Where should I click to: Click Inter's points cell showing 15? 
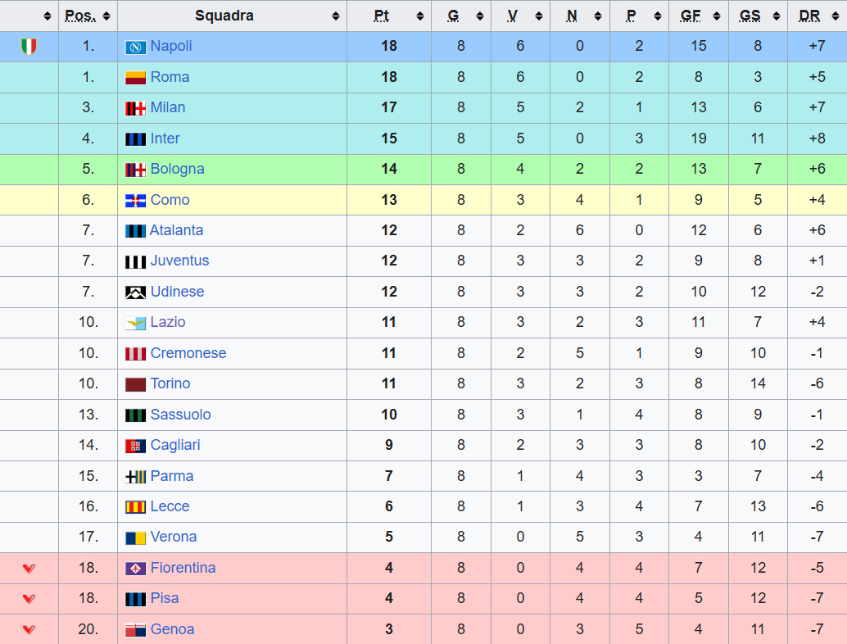388,138
